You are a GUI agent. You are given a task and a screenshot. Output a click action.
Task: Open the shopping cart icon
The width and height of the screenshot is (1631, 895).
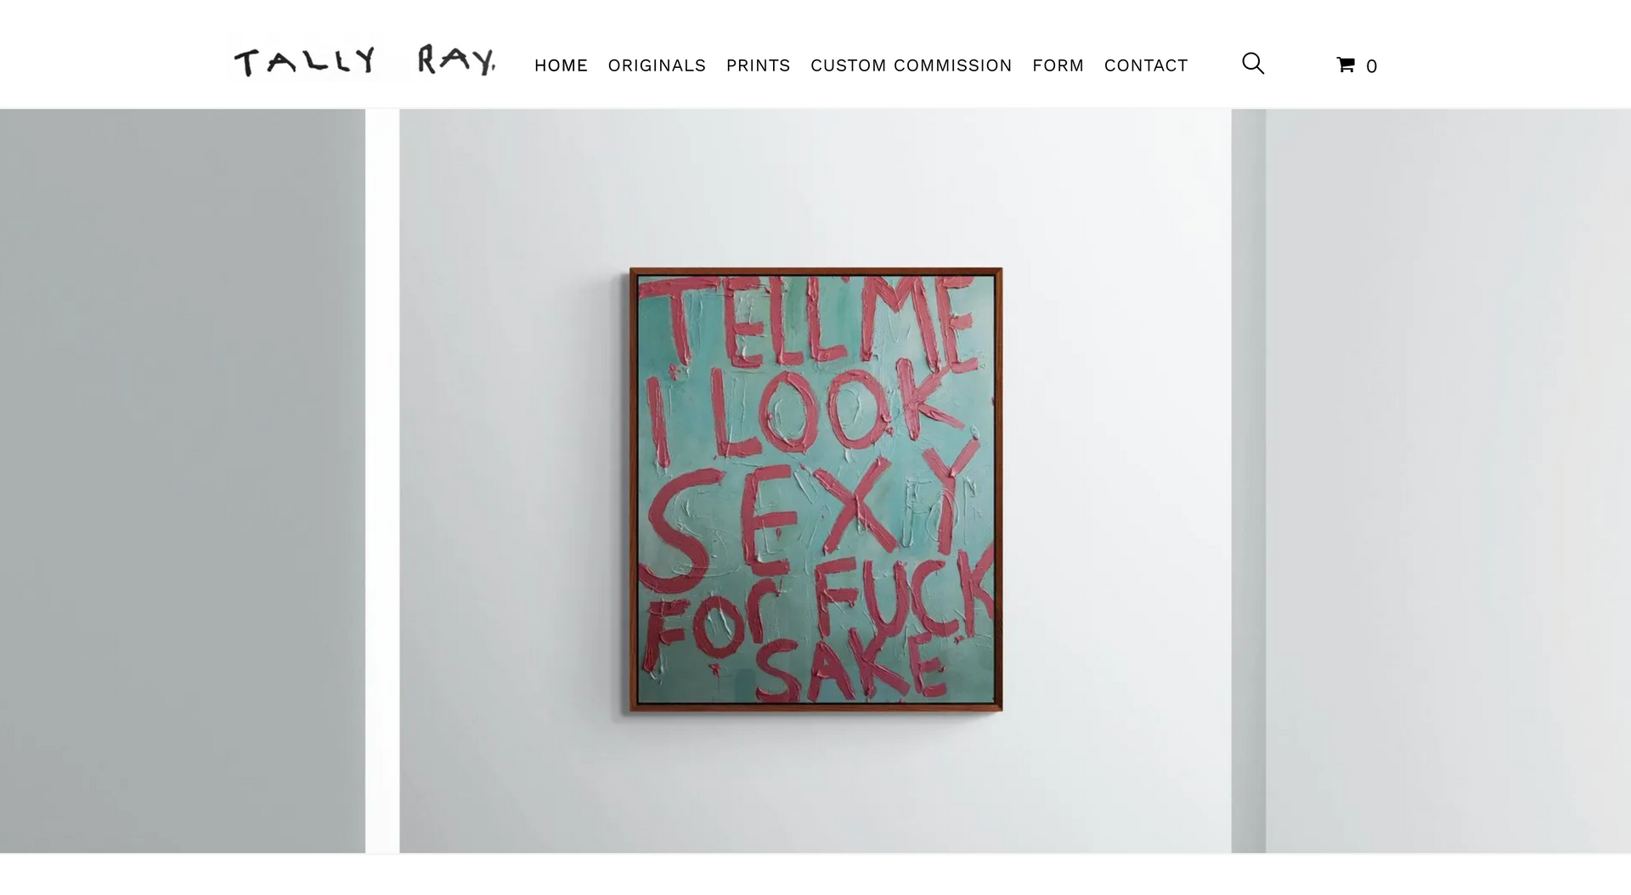pos(1346,65)
